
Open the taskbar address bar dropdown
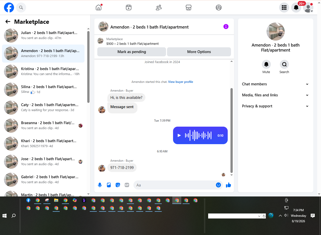tap(259, 216)
